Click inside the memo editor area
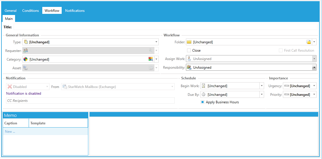Screen dimensions: 322x159 pyautogui.click(x=204, y=136)
